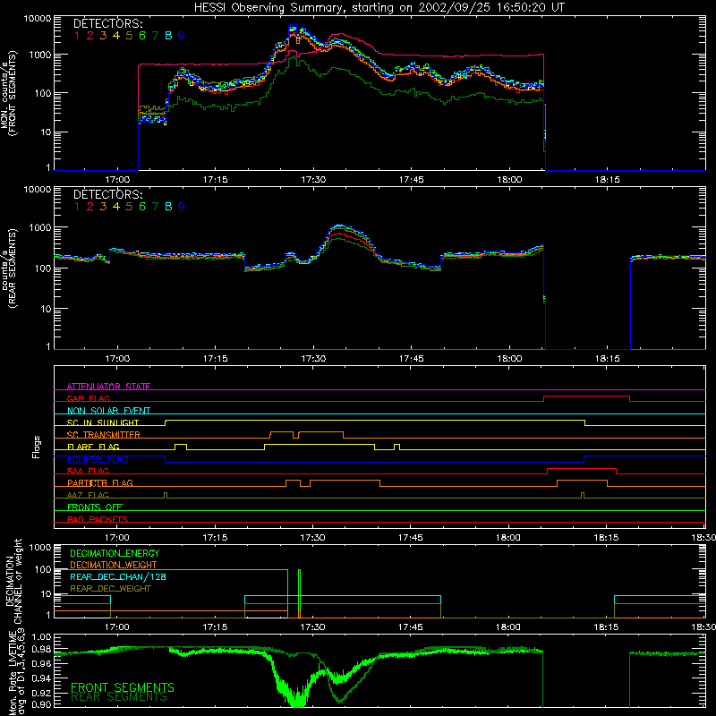
Task: Click 17:30 tick on front segments plot axis
Action: [x=313, y=180]
